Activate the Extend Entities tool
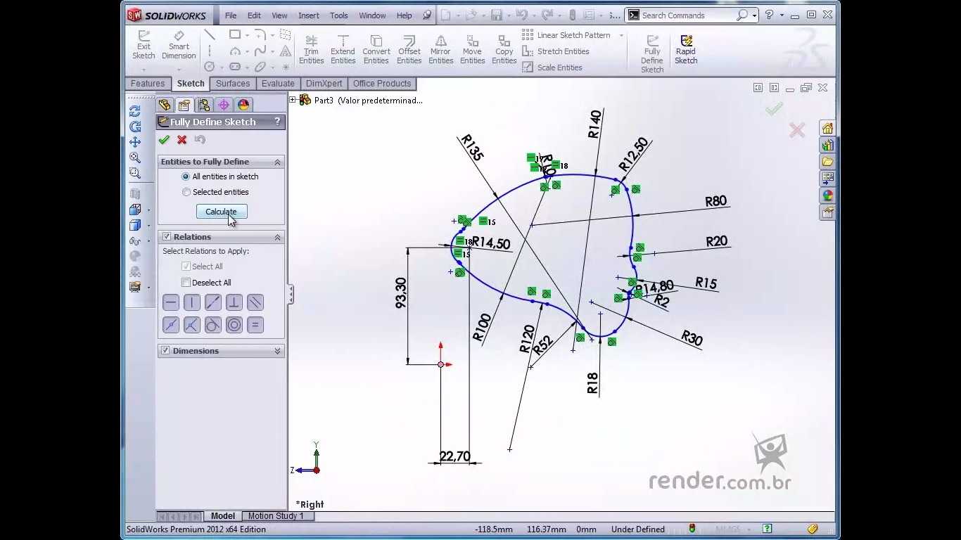The image size is (961, 540). [343, 50]
